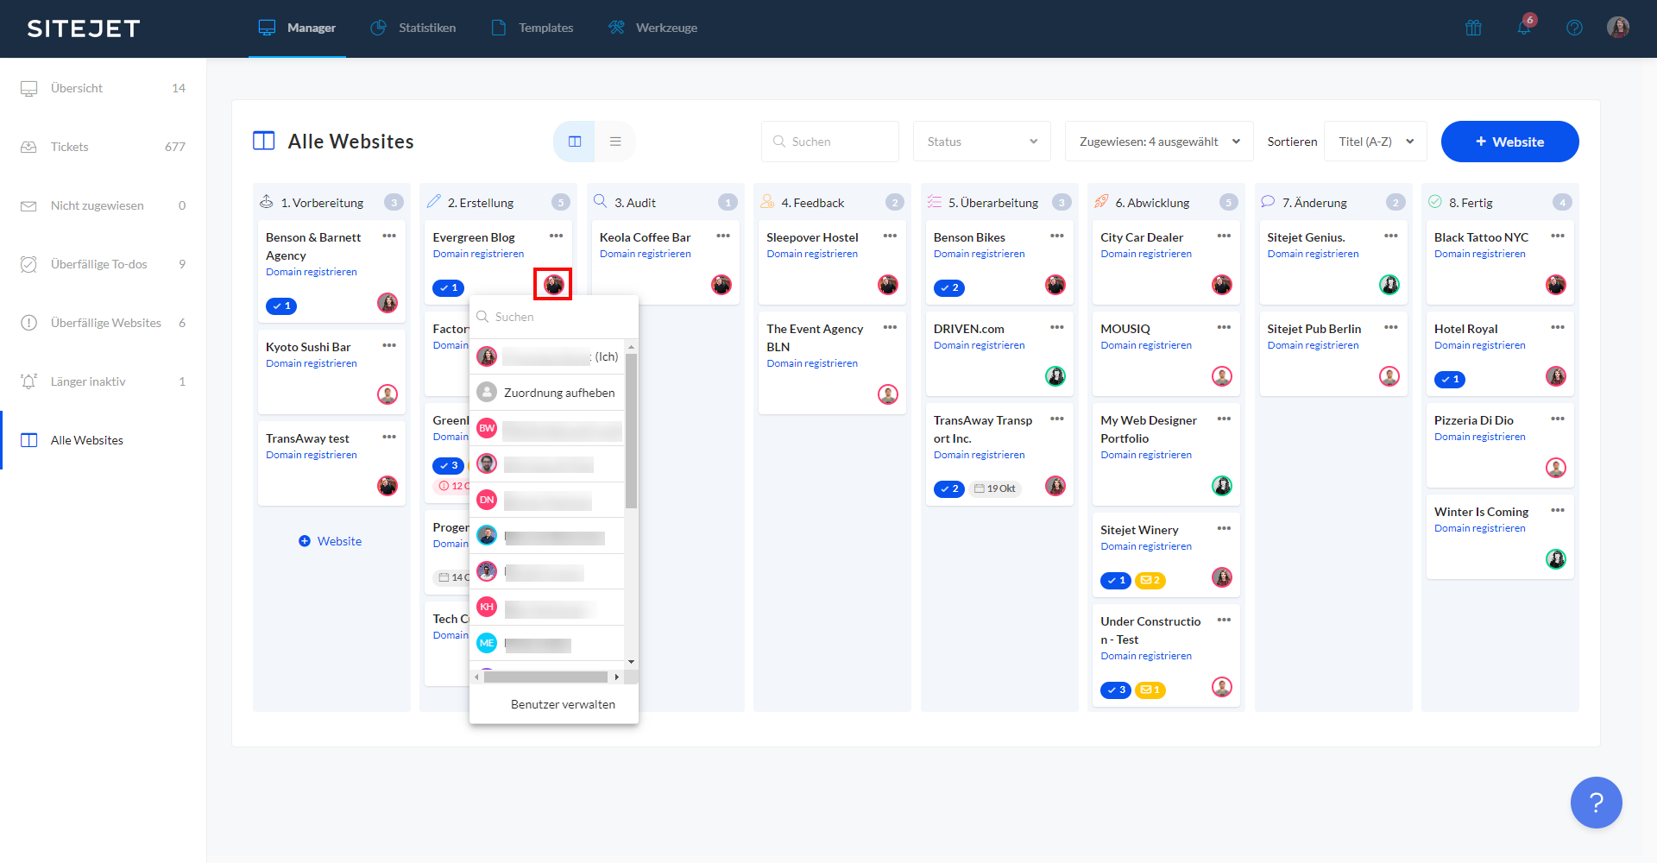Click the SITEJET logo

84,28
